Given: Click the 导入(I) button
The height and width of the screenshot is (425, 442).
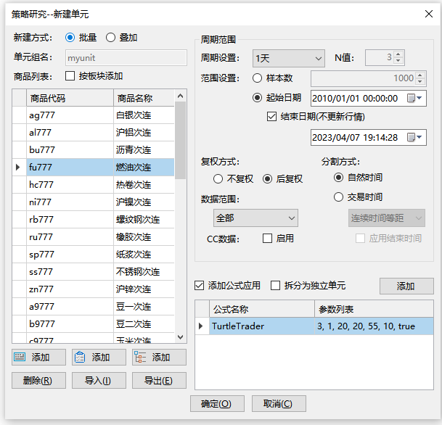Looking at the screenshot, I should 99,381.
